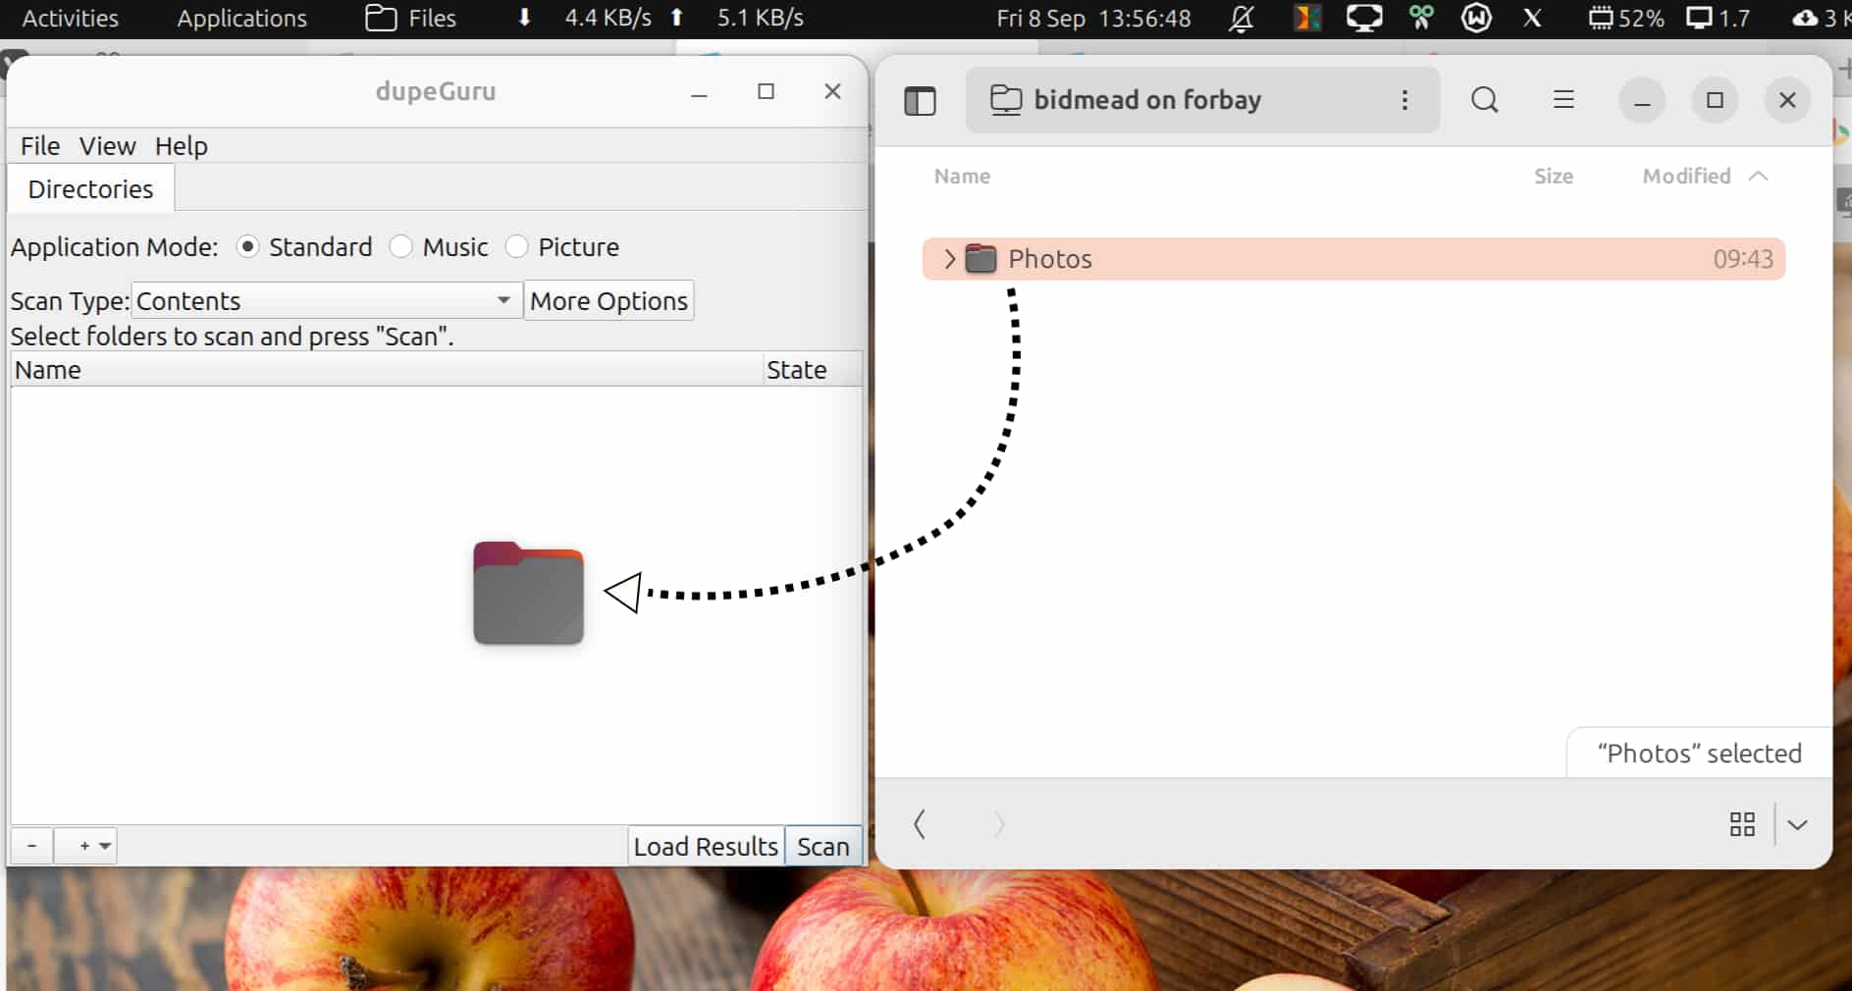This screenshot has width=1852, height=991.
Task: Click the More Options button
Action: [609, 300]
